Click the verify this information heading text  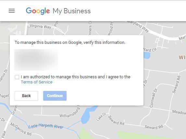tap(70, 43)
